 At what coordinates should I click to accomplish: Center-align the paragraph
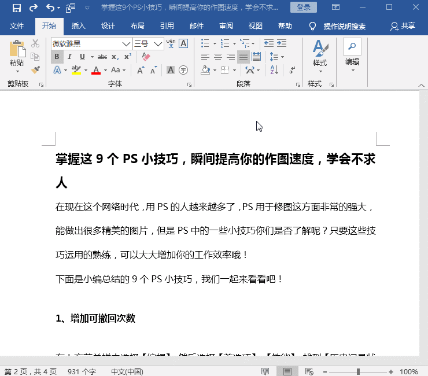[x=218, y=57]
